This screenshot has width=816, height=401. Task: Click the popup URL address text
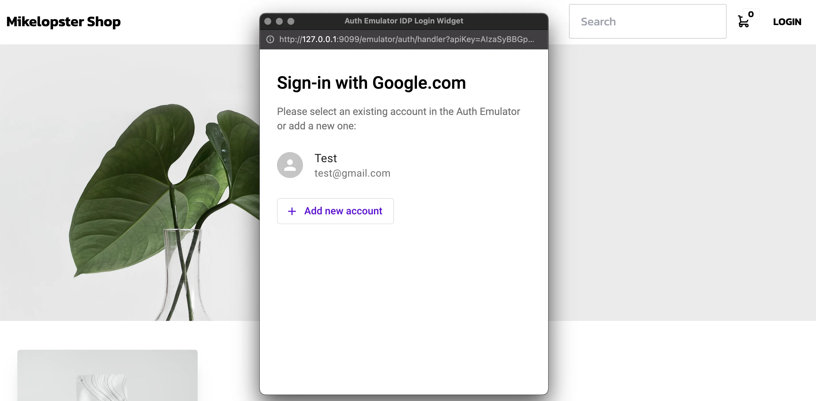pos(407,39)
